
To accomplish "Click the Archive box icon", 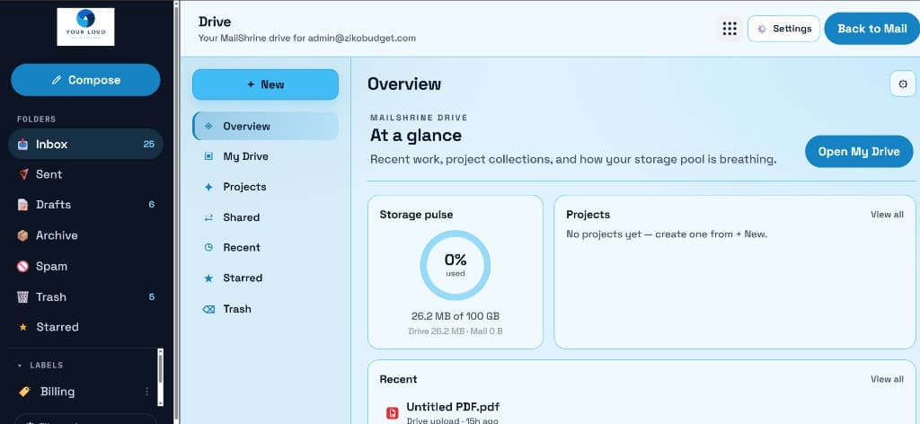I will tap(22, 235).
